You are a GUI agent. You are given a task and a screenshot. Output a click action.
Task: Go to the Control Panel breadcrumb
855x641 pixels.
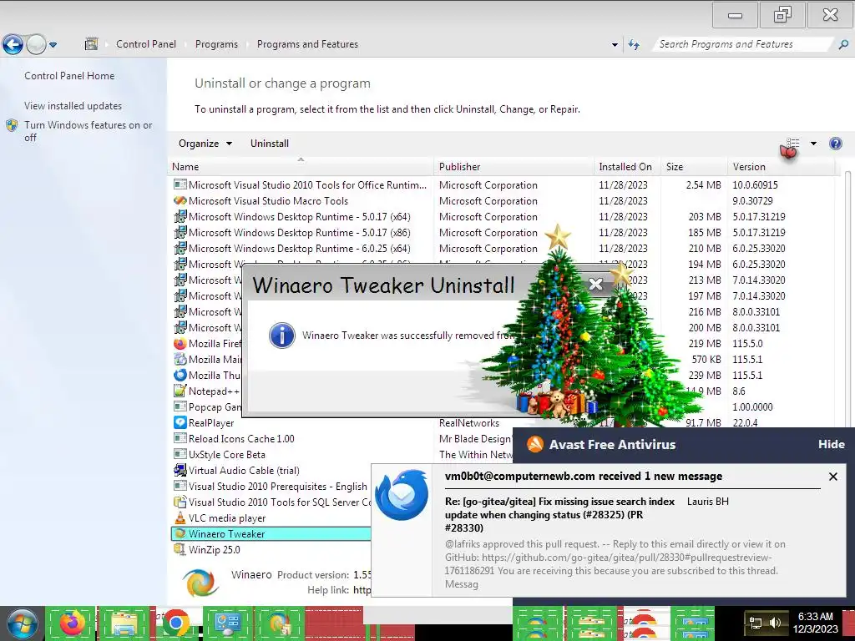pyautogui.click(x=146, y=44)
